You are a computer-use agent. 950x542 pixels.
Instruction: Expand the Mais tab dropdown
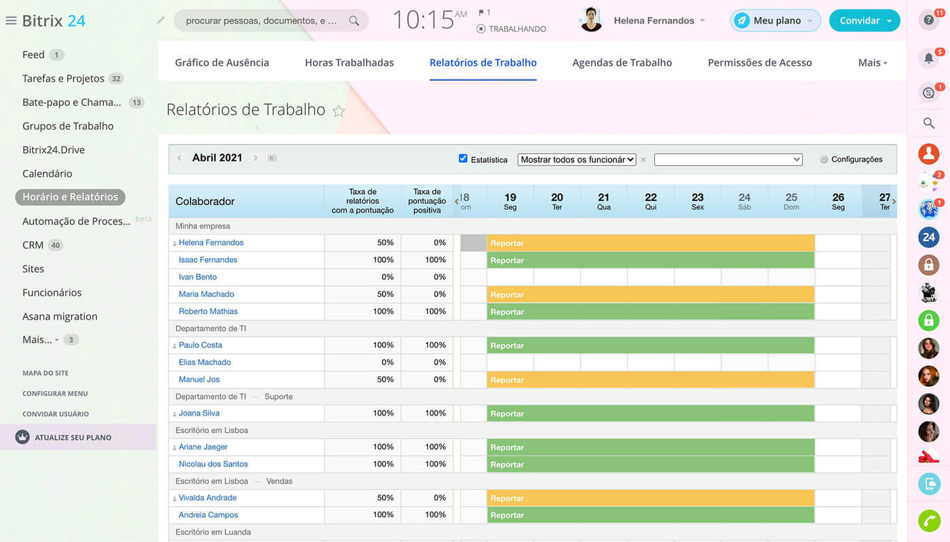tap(872, 62)
